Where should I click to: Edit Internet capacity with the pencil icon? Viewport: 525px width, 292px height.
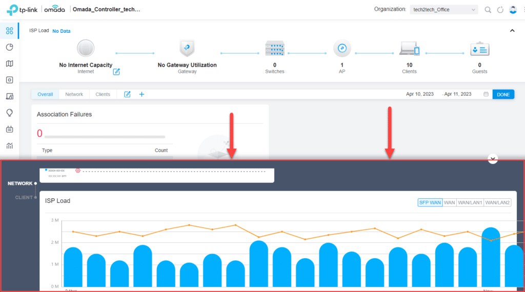click(116, 72)
